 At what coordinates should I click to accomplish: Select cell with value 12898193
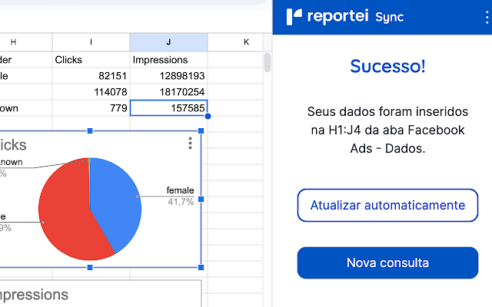tap(169, 76)
